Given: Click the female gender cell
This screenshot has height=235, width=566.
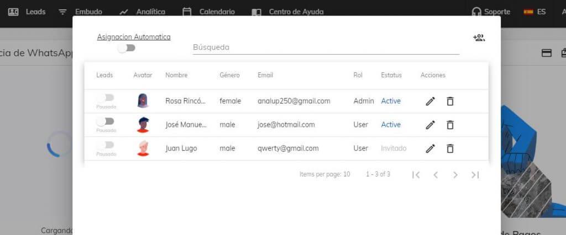Looking at the screenshot, I should [x=230, y=102].
